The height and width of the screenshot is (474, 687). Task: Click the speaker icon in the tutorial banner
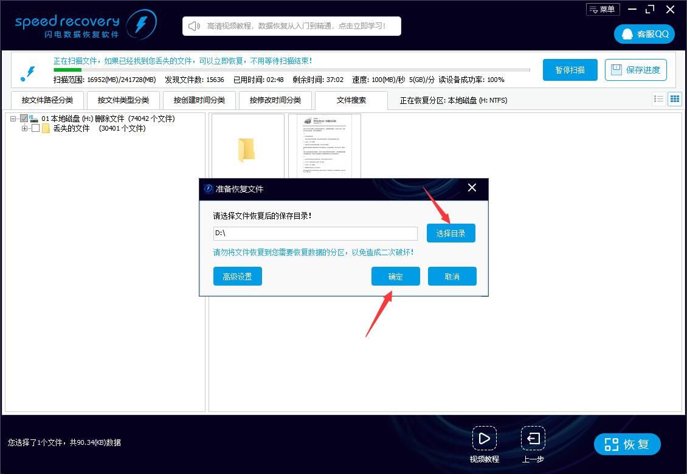[193, 26]
